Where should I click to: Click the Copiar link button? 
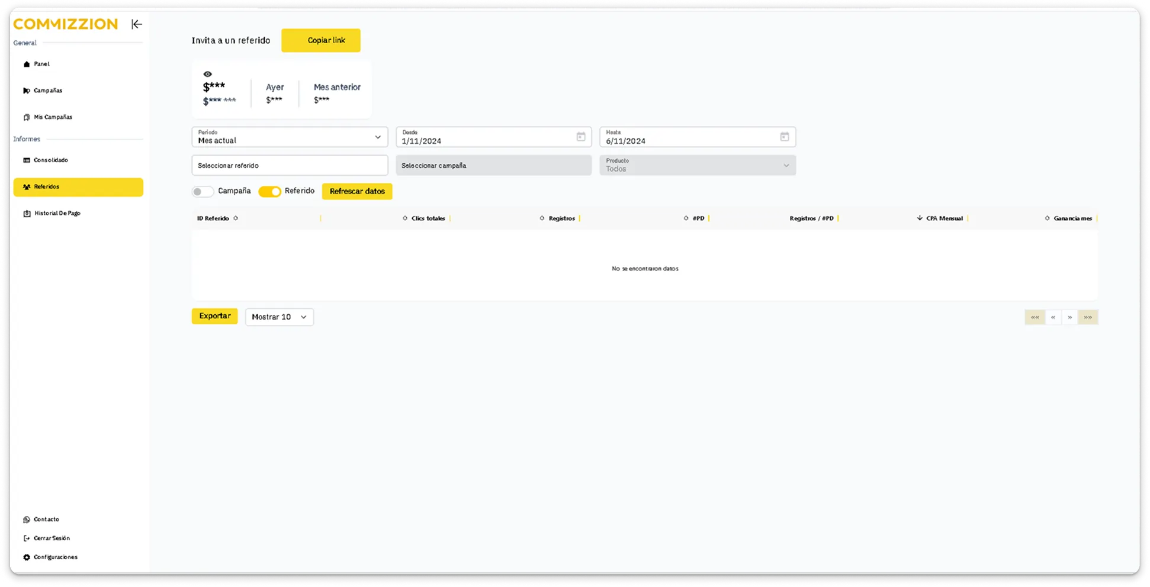(321, 40)
